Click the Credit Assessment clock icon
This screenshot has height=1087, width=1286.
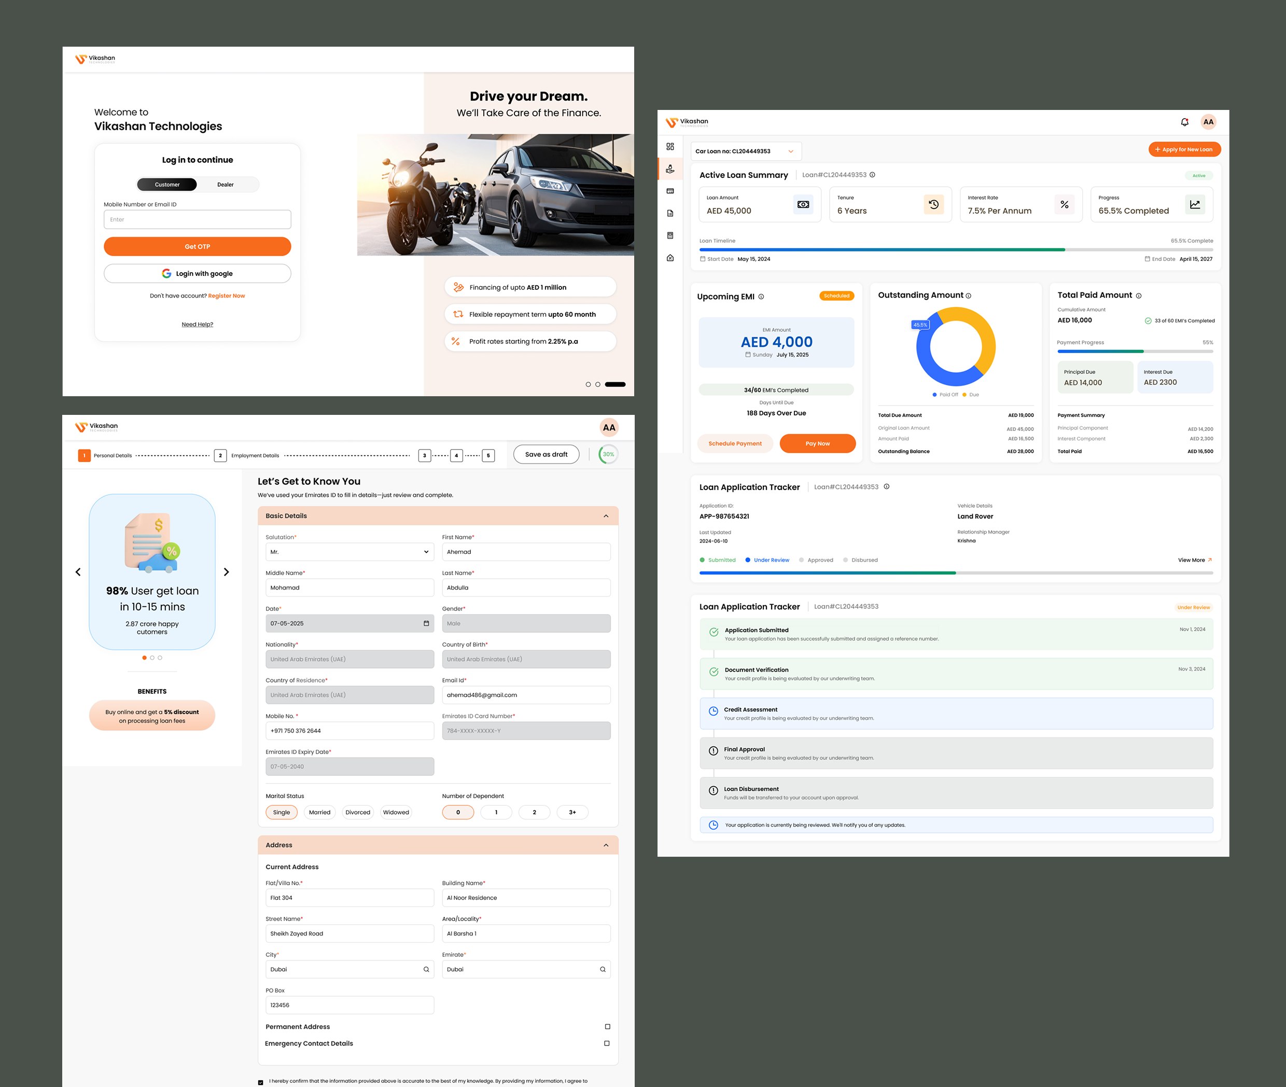(x=713, y=711)
